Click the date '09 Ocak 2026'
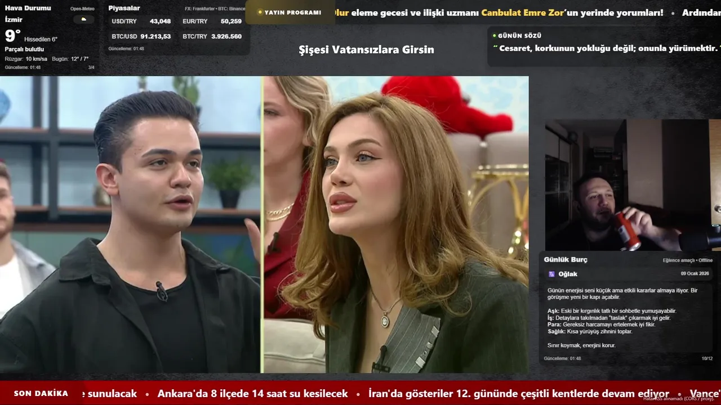Screen dimensions: 721x405 [695, 273]
